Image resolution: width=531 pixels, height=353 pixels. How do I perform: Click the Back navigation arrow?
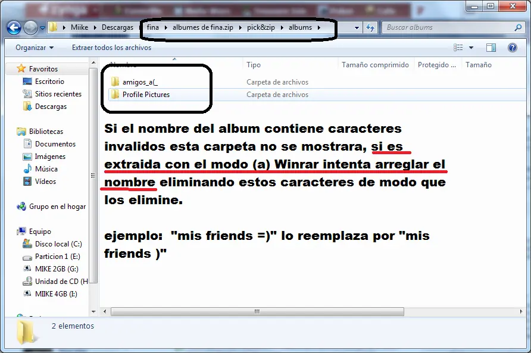(x=14, y=27)
